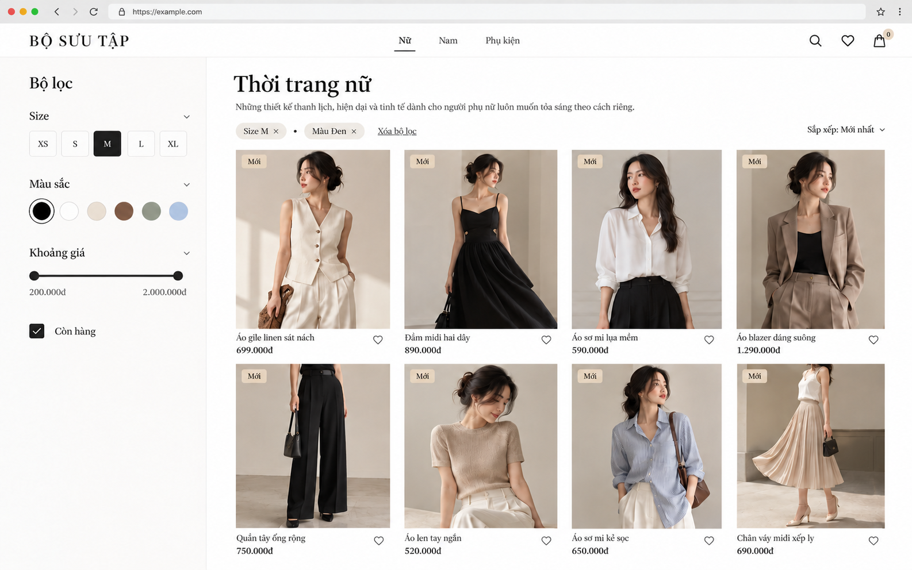Collapse the Màu sắc filter section
Image resolution: width=912 pixels, height=570 pixels.
pos(186,184)
